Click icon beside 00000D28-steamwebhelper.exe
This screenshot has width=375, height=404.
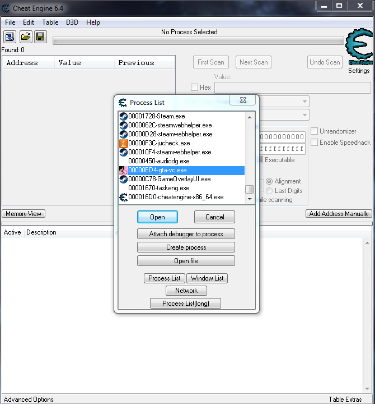click(x=123, y=134)
